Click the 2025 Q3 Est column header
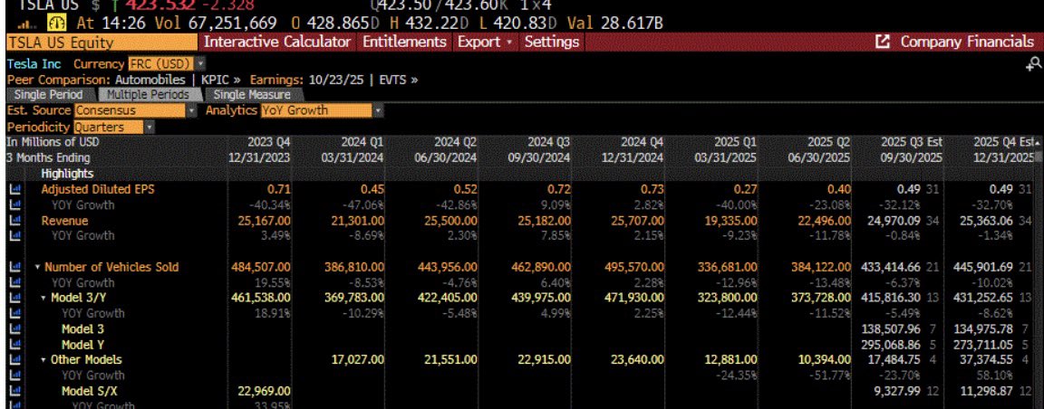 pyautogui.click(x=911, y=142)
